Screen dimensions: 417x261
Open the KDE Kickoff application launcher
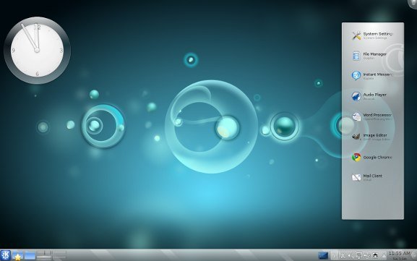click(x=5, y=255)
